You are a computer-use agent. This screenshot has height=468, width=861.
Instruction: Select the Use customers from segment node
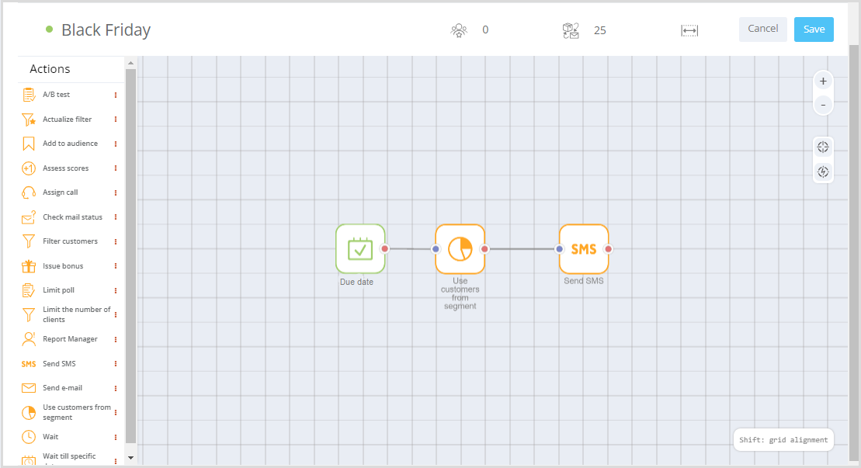pyautogui.click(x=460, y=249)
